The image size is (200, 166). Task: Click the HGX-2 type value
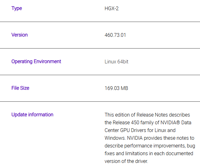coord(111,8)
